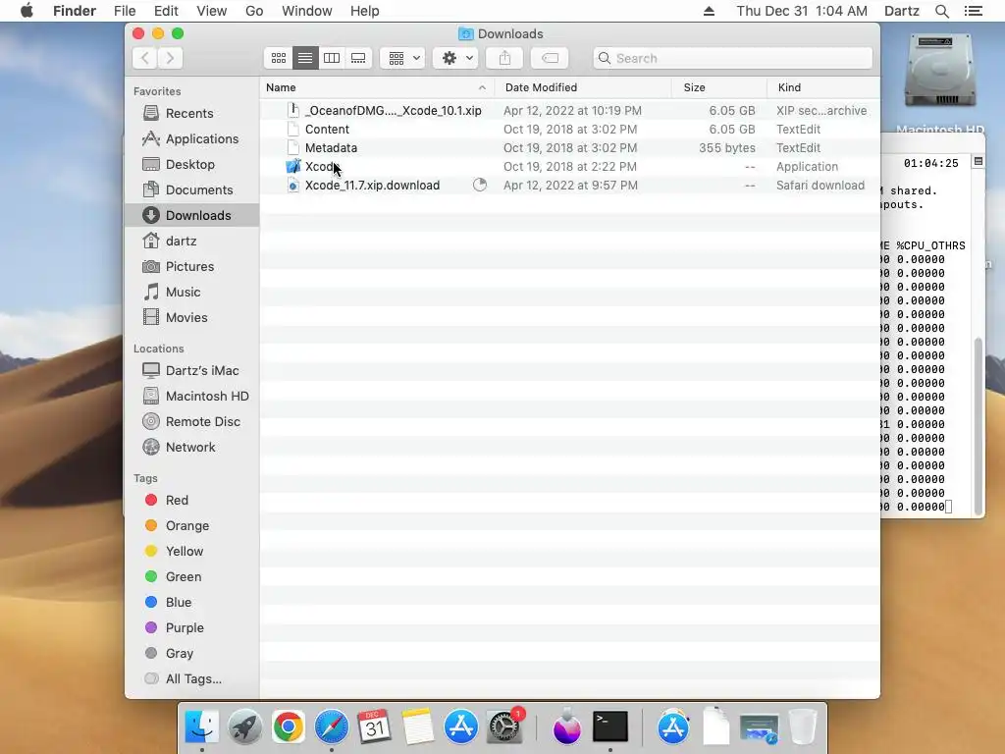Click the Finder Search field
This screenshot has width=1005, height=754.
coord(732,58)
